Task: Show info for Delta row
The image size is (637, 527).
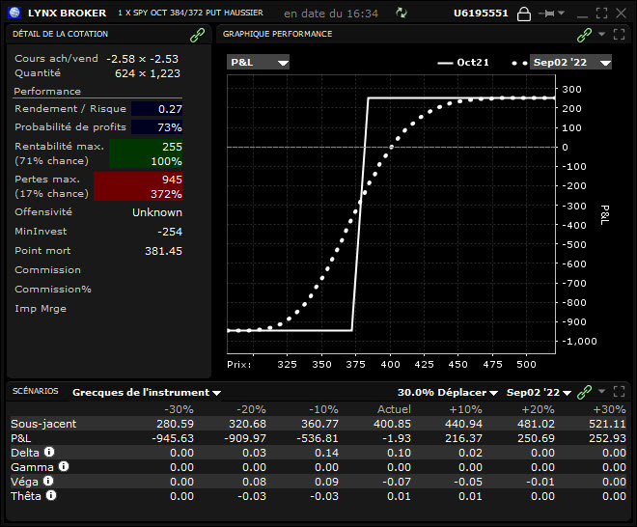Action: [x=49, y=452]
